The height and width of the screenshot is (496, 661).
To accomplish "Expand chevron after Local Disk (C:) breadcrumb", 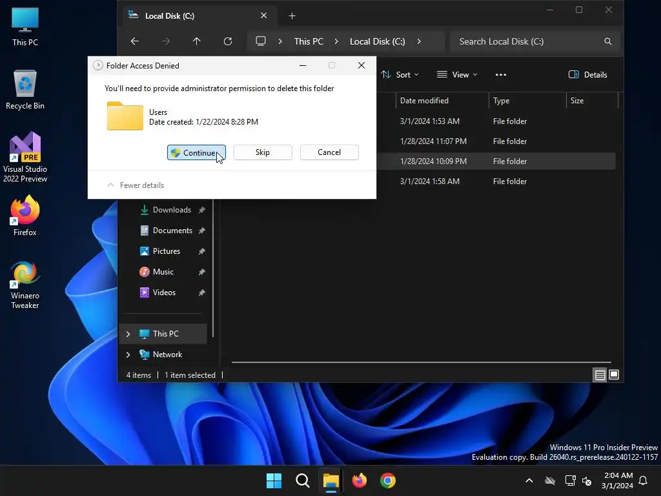I will pyautogui.click(x=418, y=41).
